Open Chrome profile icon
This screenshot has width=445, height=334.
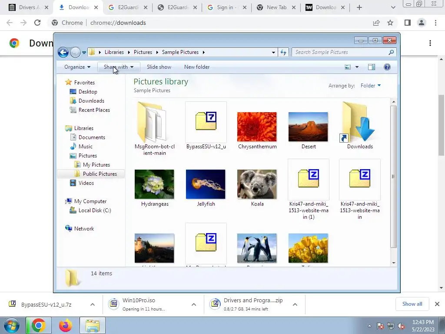[422, 23]
